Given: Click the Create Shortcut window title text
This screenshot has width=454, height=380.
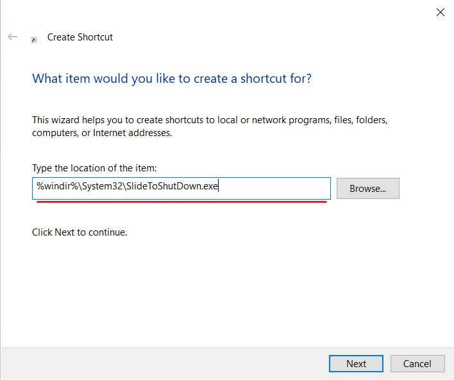Looking at the screenshot, I should point(80,37).
